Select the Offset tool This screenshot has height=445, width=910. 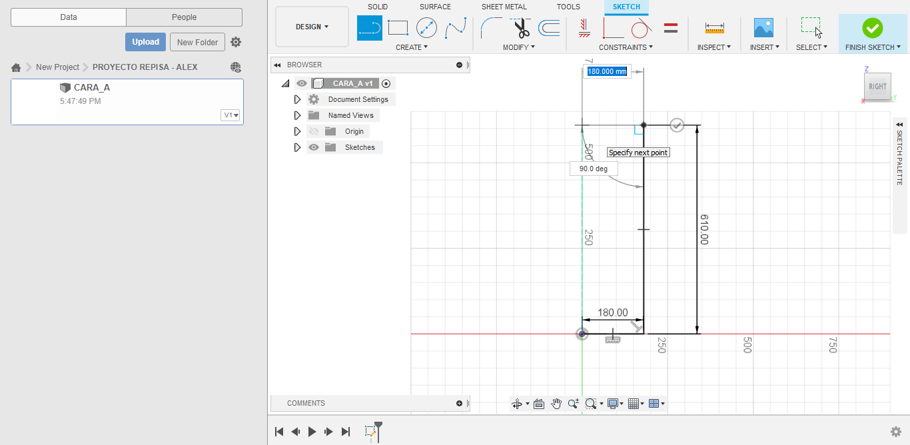[549, 28]
